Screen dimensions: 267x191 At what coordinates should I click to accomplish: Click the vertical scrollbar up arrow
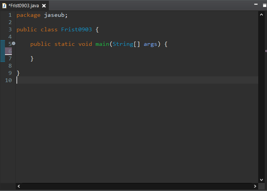pos(261,15)
